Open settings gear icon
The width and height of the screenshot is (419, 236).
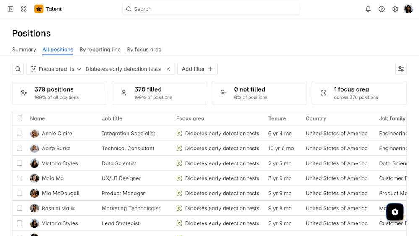(x=395, y=9)
